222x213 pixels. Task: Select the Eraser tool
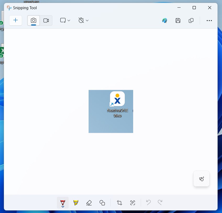pos(89,202)
